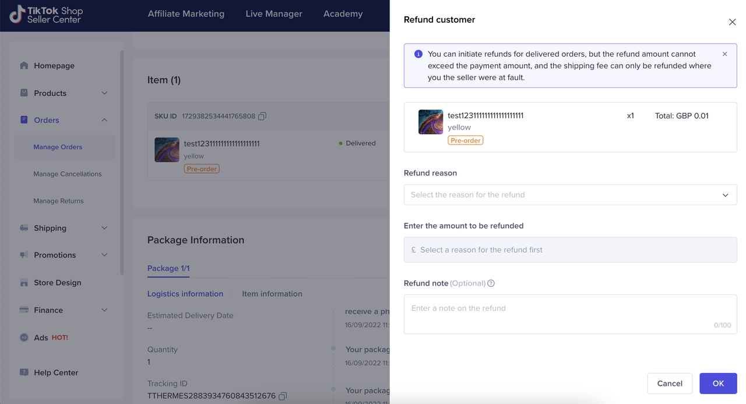This screenshot has height=404, width=746.
Task: Collapse the Orders sidebar section
Action: click(104, 120)
